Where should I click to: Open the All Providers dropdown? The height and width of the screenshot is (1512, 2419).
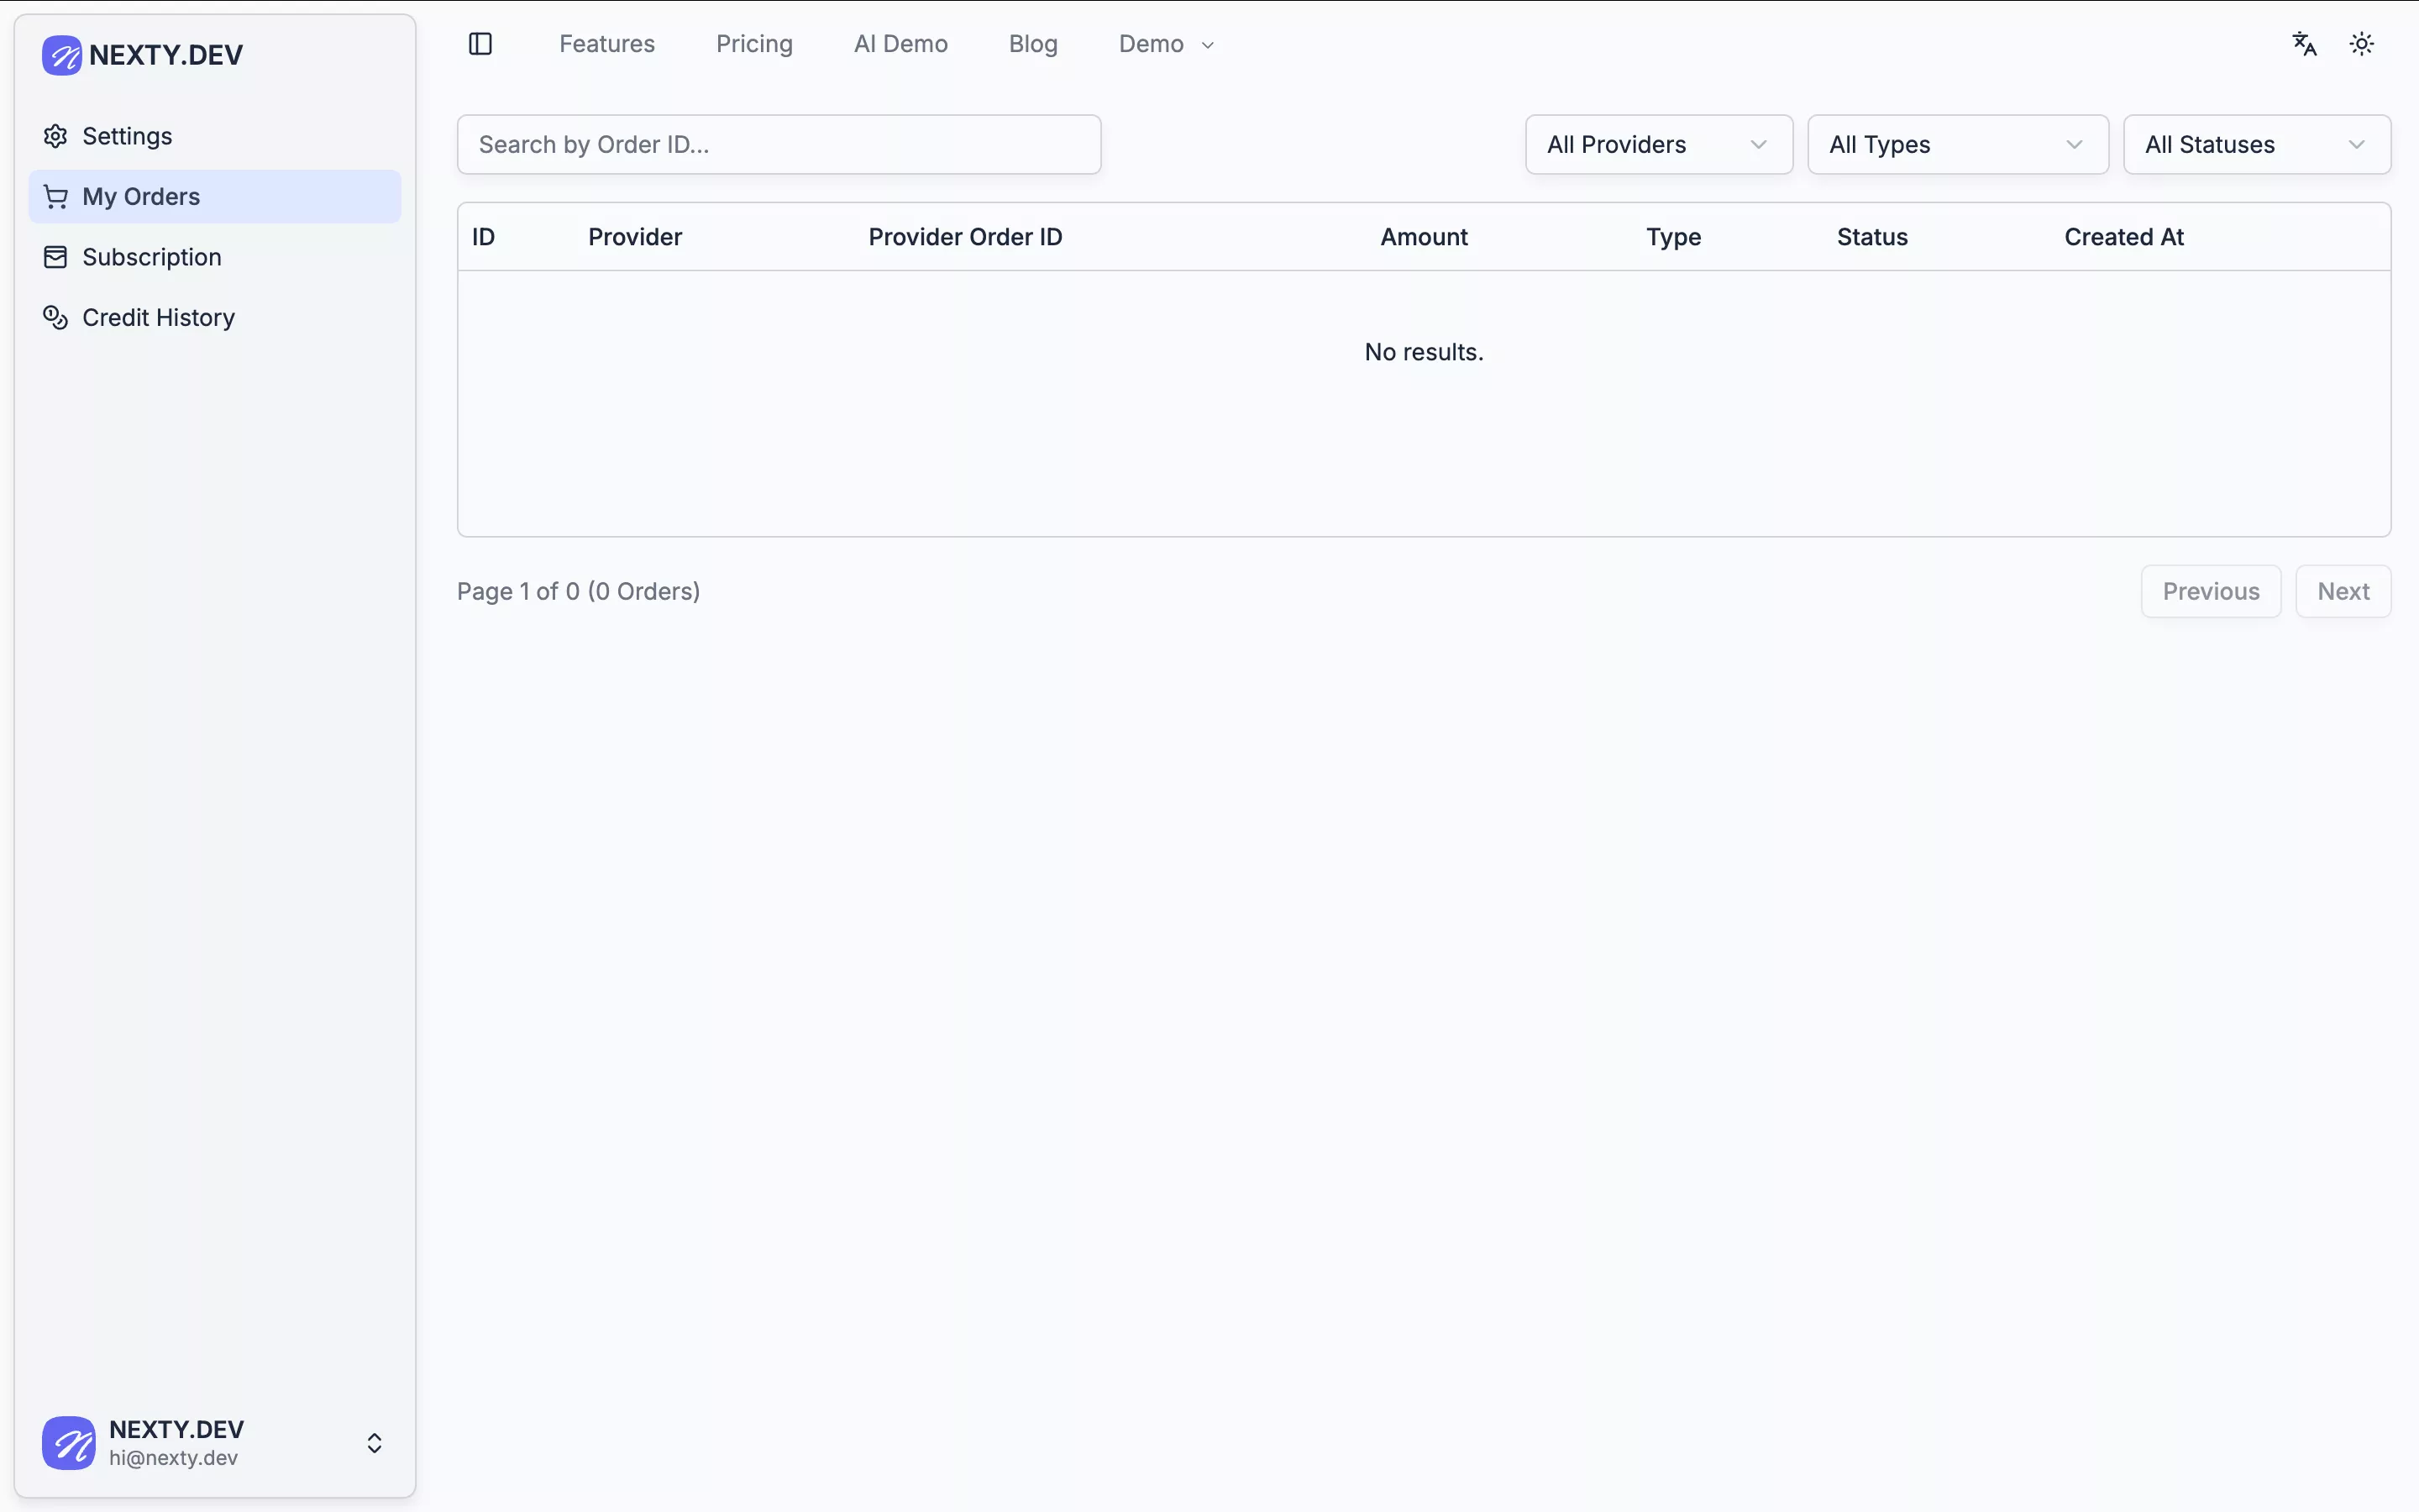[1658, 145]
